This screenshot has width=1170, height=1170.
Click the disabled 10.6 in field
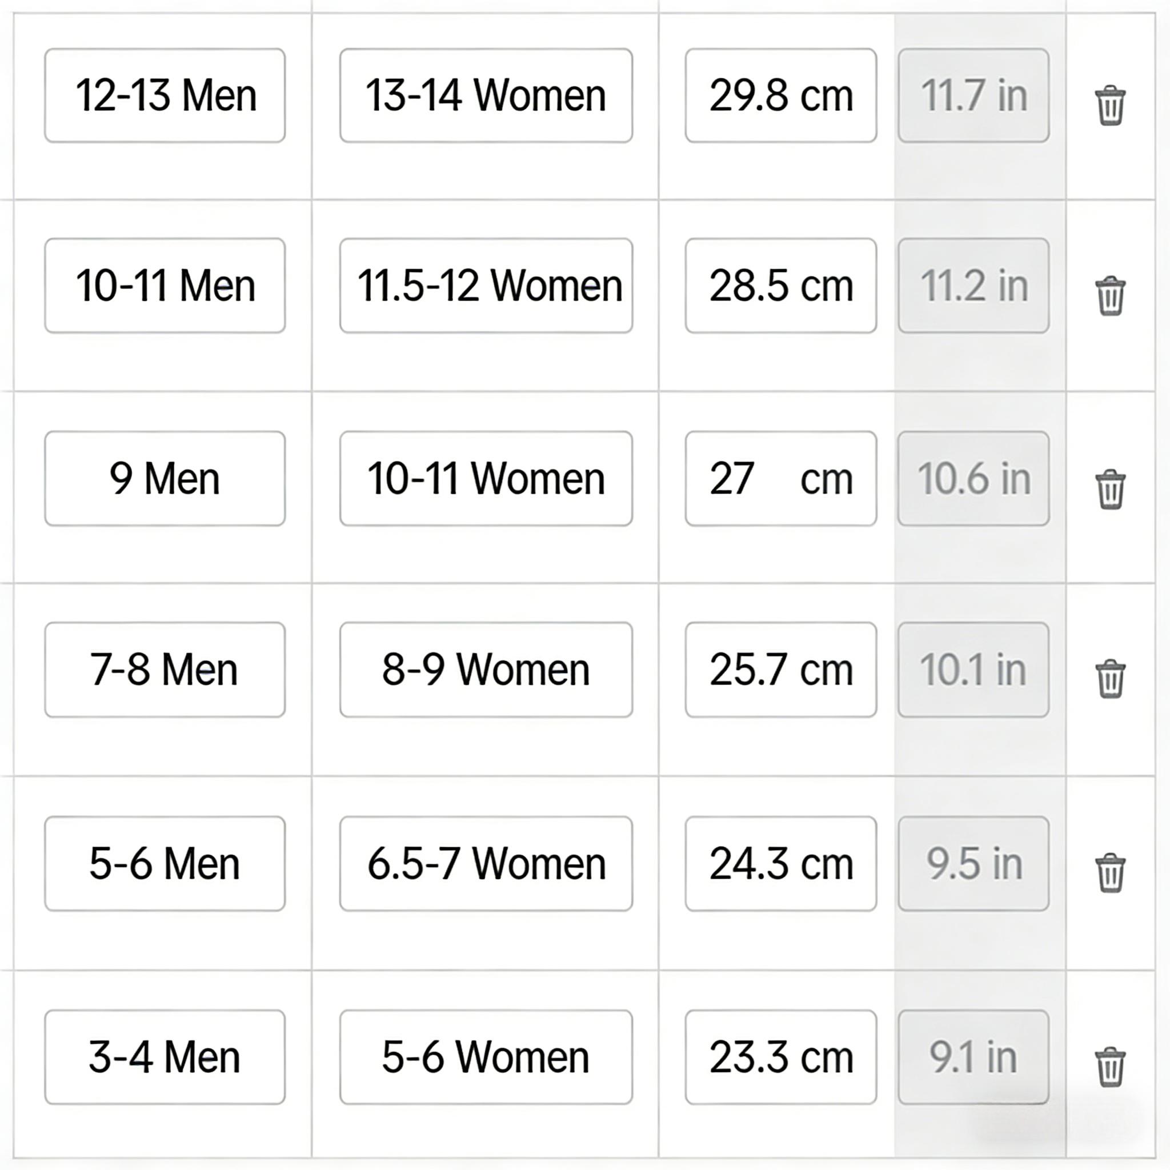tap(973, 478)
